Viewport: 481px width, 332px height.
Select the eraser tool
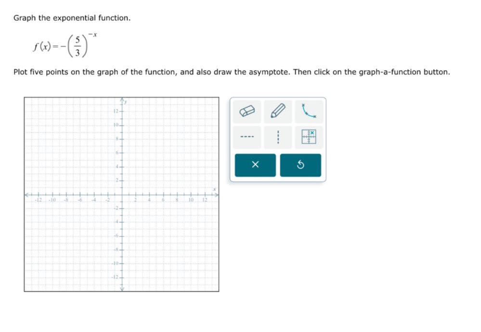pyautogui.click(x=247, y=111)
